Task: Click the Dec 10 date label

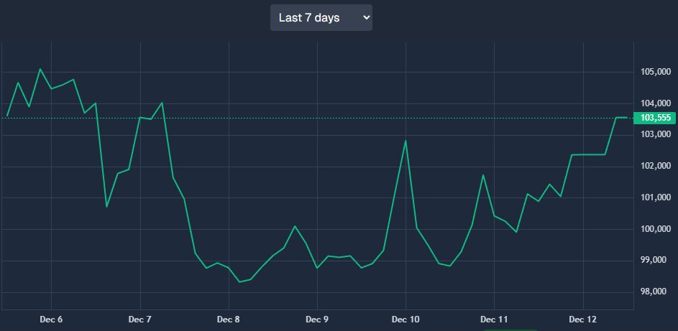Action: click(x=406, y=320)
